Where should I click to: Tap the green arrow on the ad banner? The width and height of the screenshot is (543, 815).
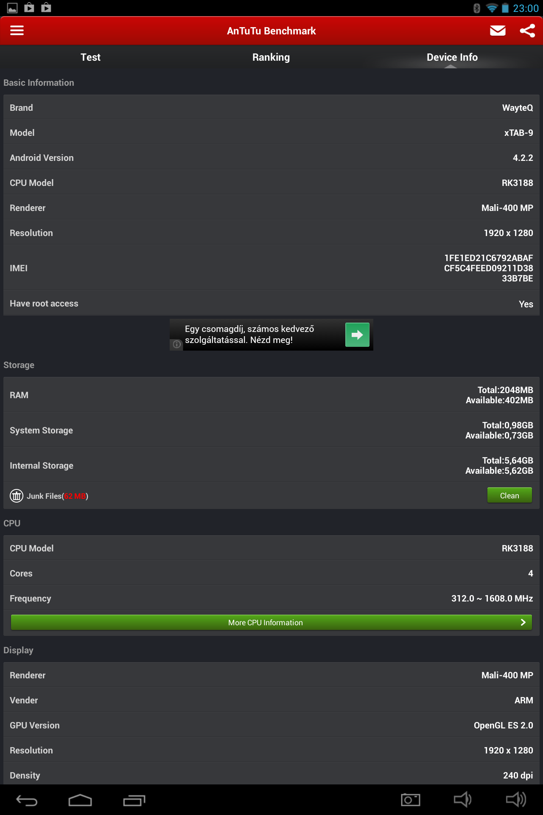(357, 335)
